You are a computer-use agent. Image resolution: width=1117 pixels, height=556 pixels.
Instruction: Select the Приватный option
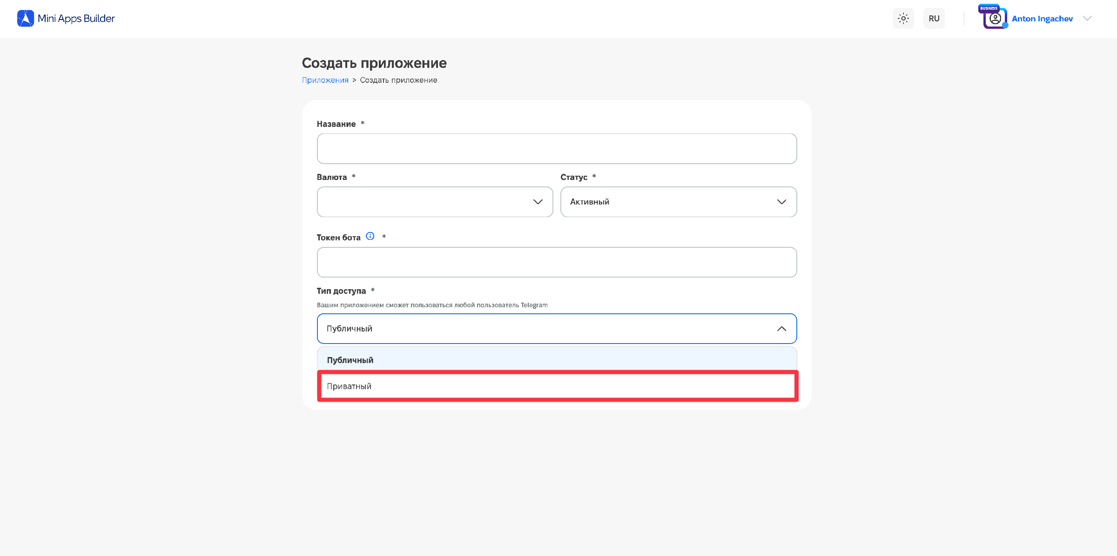(557, 386)
